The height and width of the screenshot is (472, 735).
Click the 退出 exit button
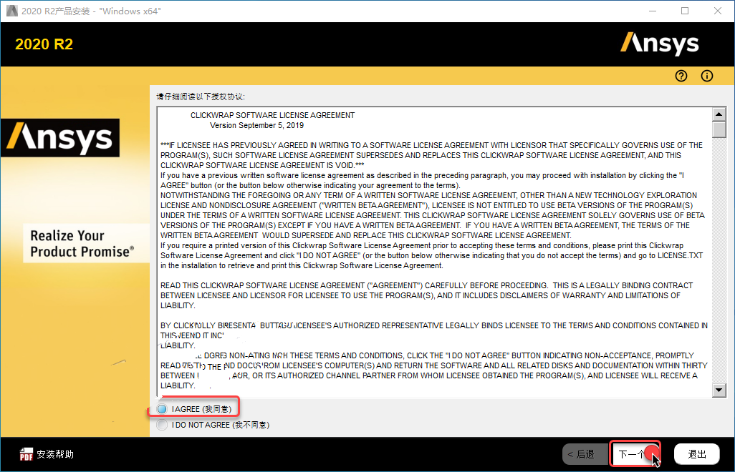pyautogui.click(x=696, y=454)
